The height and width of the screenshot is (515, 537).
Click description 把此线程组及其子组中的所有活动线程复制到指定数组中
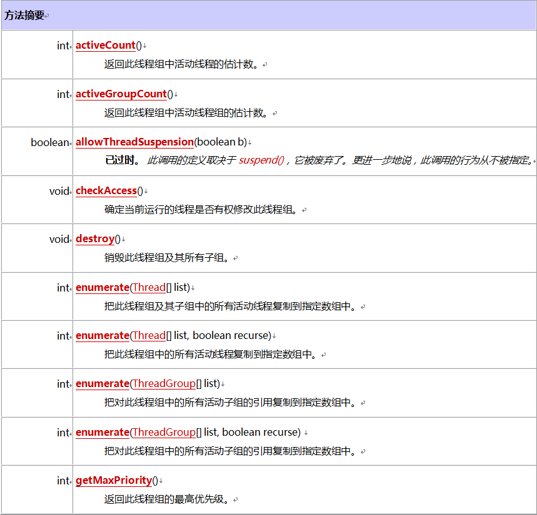[230, 306]
